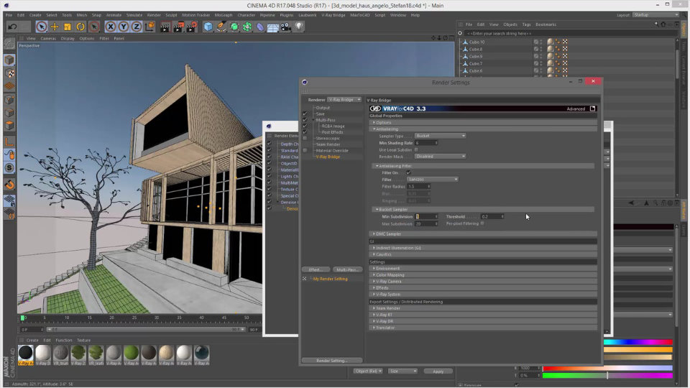Screen dimensions: 690x388
Task: Activate the Move tool
Action: click(55, 27)
